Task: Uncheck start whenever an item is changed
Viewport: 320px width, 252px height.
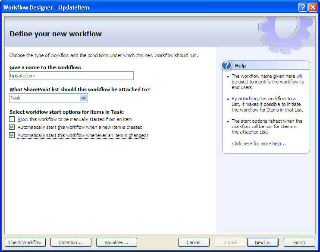Action: click(12, 135)
